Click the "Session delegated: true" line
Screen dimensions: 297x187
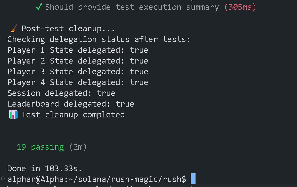pyautogui.click(x=61, y=93)
